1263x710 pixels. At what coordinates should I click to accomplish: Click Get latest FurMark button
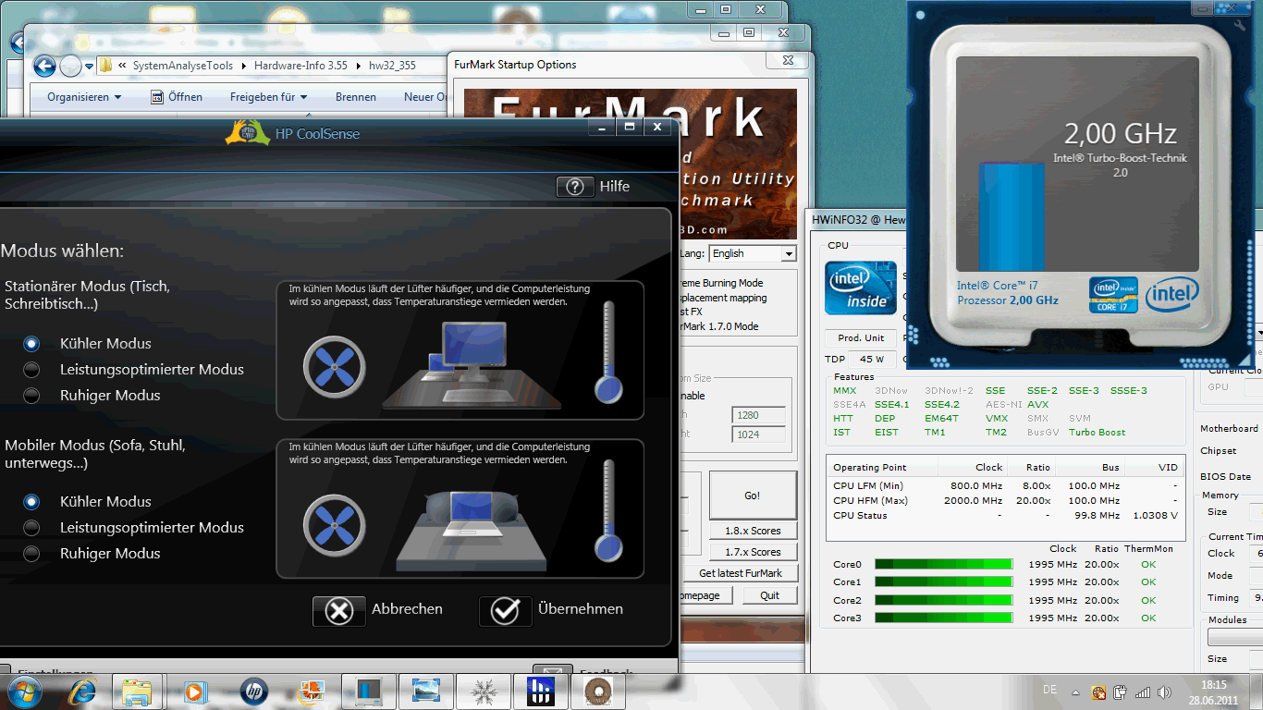coord(740,573)
